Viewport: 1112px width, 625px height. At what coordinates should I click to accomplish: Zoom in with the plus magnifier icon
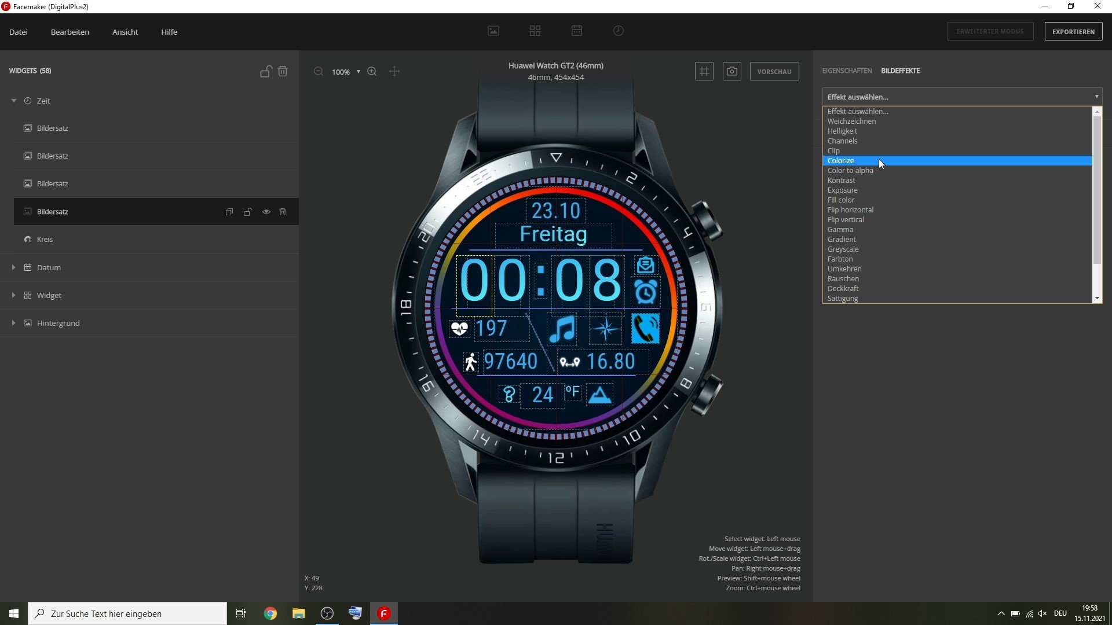[x=372, y=72]
